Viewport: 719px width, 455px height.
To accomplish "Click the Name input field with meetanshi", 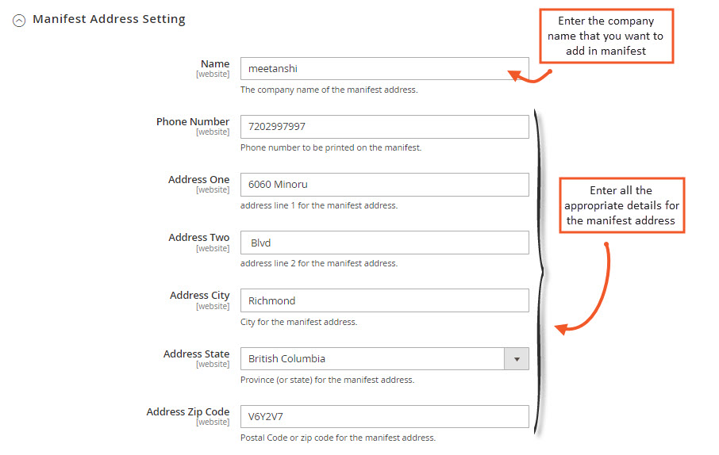I will pyautogui.click(x=384, y=69).
